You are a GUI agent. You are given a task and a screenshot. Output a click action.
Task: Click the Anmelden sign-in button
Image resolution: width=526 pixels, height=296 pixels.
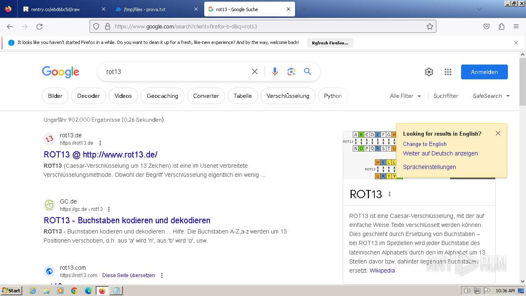coord(484,72)
